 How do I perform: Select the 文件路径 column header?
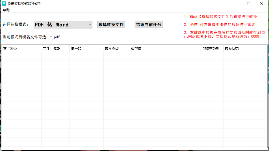[21, 49]
